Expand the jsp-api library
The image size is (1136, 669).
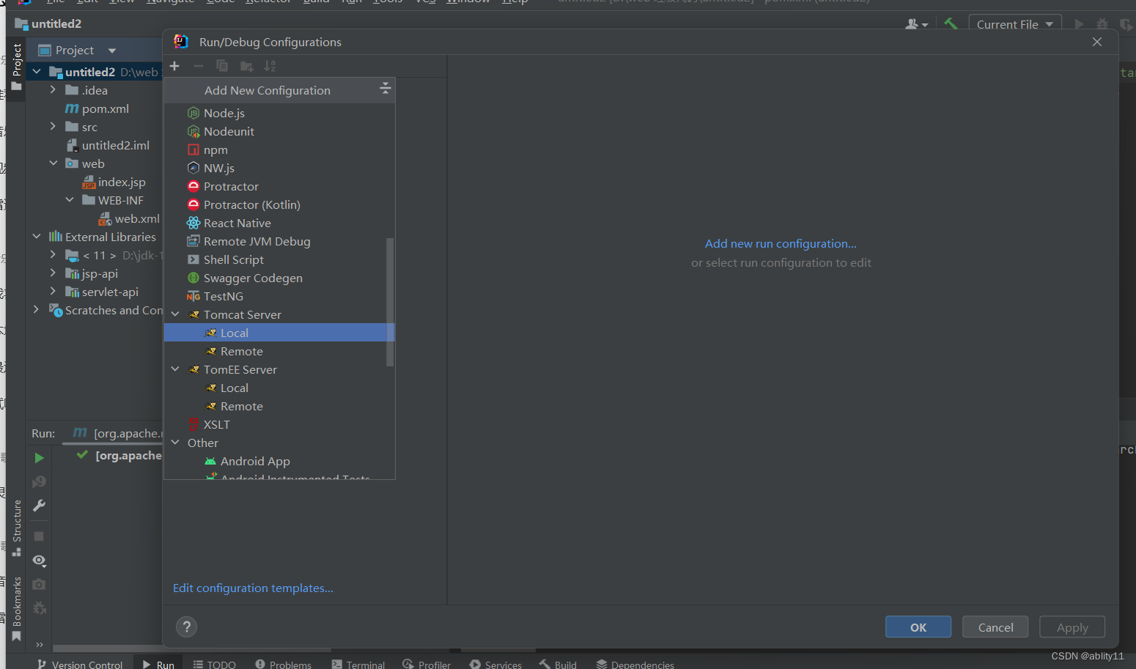(53, 273)
